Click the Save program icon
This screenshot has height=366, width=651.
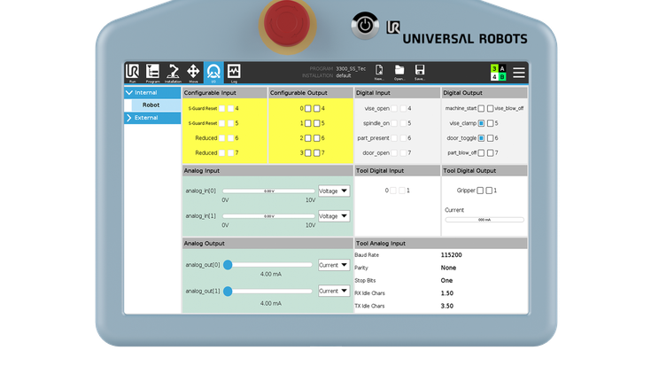pyautogui.click(x=420, y=72)
